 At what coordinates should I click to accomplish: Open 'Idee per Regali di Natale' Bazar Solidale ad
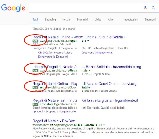pos(87,67)
